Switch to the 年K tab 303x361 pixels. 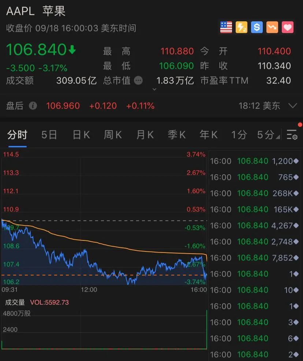pos(209,135)
